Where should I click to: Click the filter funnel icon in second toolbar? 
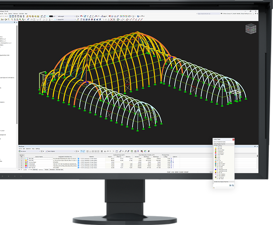tap(28, 20)
